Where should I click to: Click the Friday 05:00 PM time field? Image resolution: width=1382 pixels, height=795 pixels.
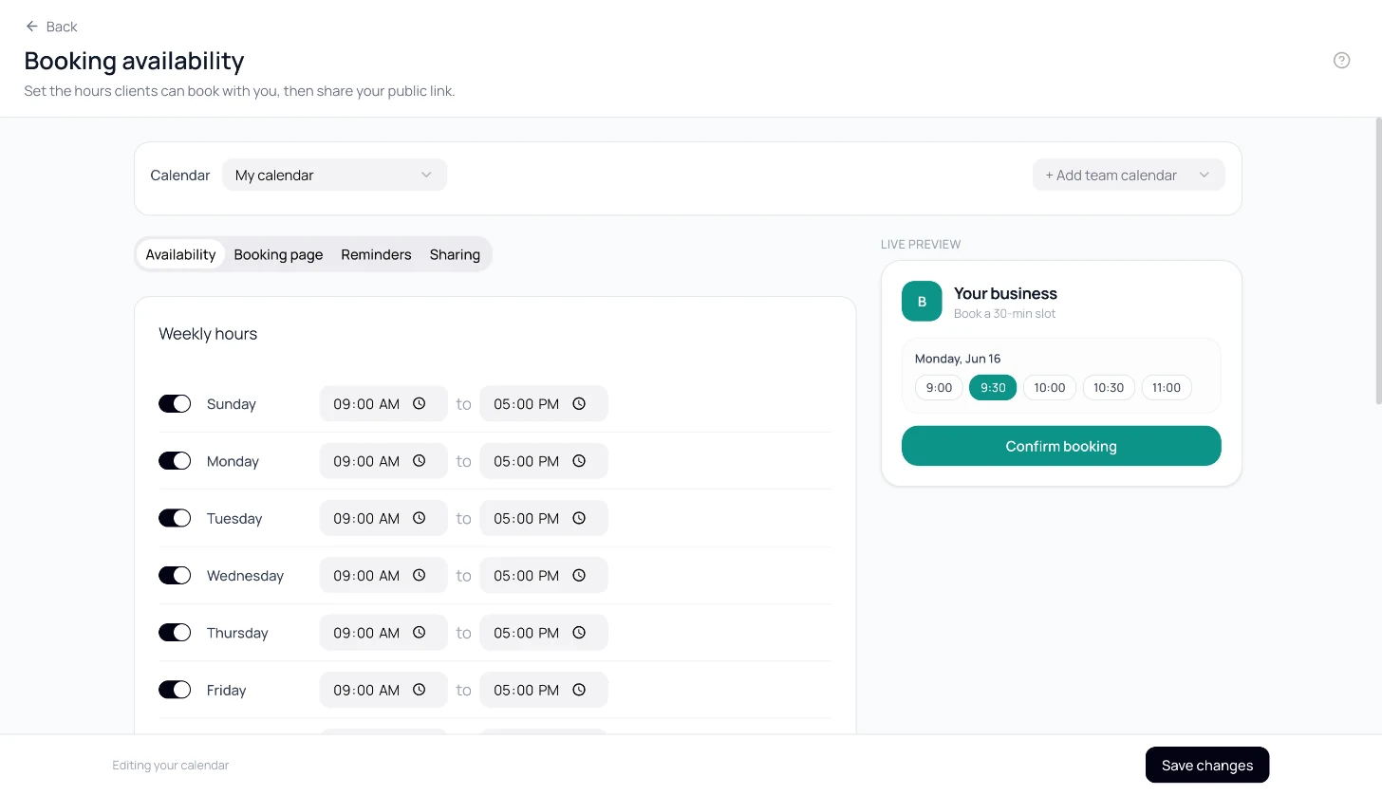point(544,690)
